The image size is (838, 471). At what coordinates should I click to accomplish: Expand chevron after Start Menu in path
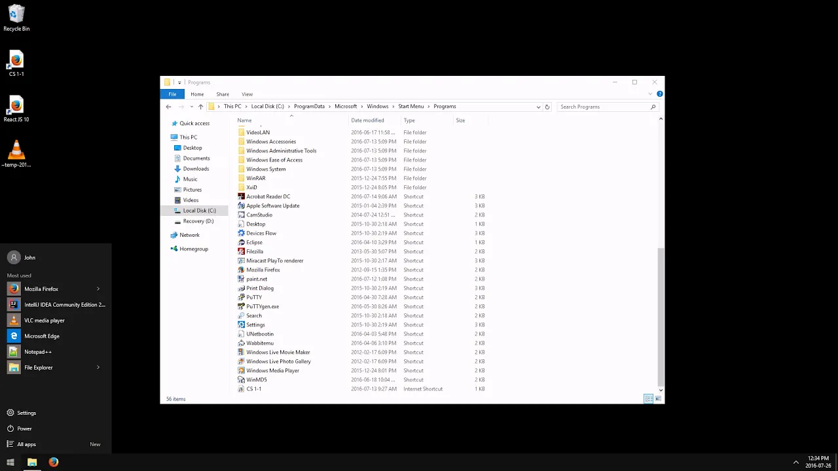pos(429,107)
